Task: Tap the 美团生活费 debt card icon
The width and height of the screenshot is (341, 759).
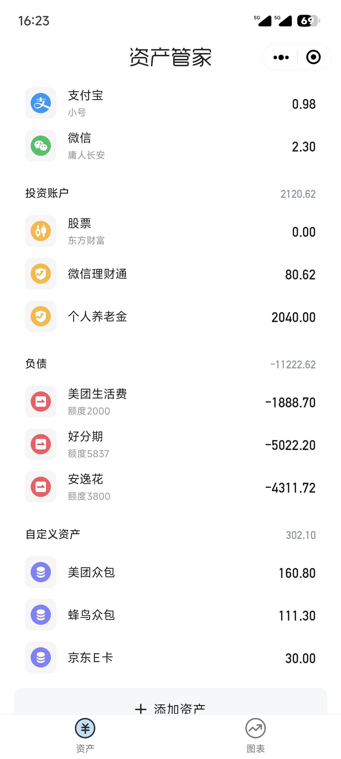Action: (x=41, y=402)
